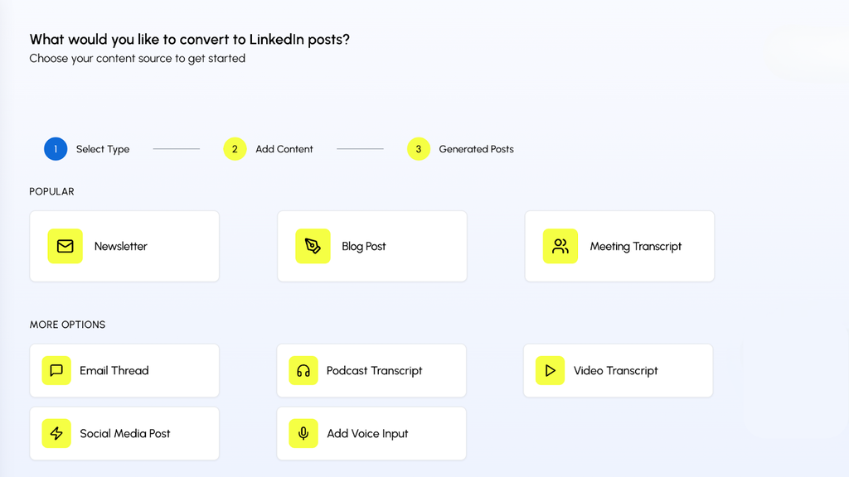The width and height of the screenshot is (849, 477).
Task: Choose the Blog Post content card
Action: (371, 246)
